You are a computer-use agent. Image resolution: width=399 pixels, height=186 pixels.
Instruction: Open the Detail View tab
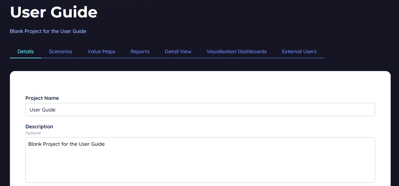point(178,52)
